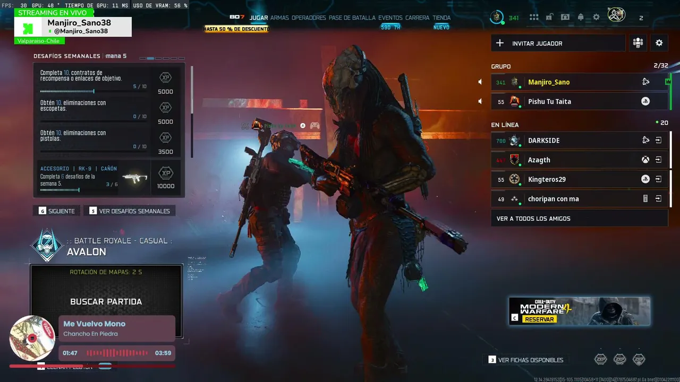This screenshot has height=382, width=680.
Task: Click the RK-9 weapon attachment image
Action: pos(134,178)
